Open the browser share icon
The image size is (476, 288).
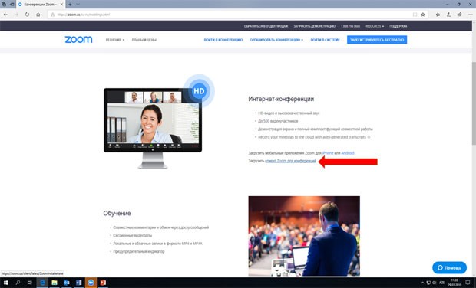pyautogui.click(x=459, y=15)
